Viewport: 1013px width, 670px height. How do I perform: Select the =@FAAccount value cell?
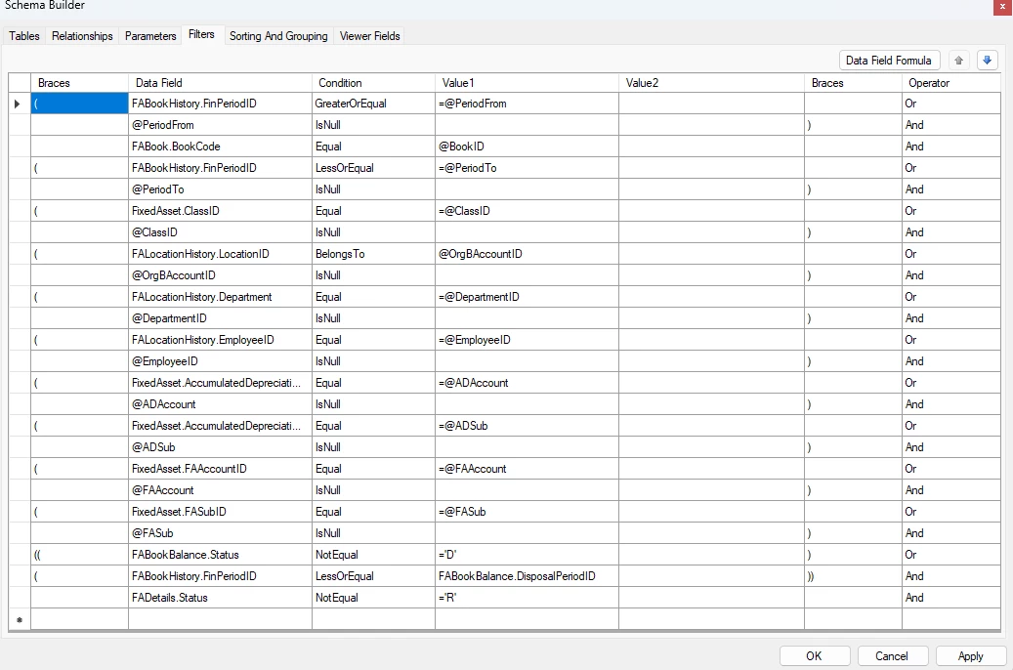(527, 469)
